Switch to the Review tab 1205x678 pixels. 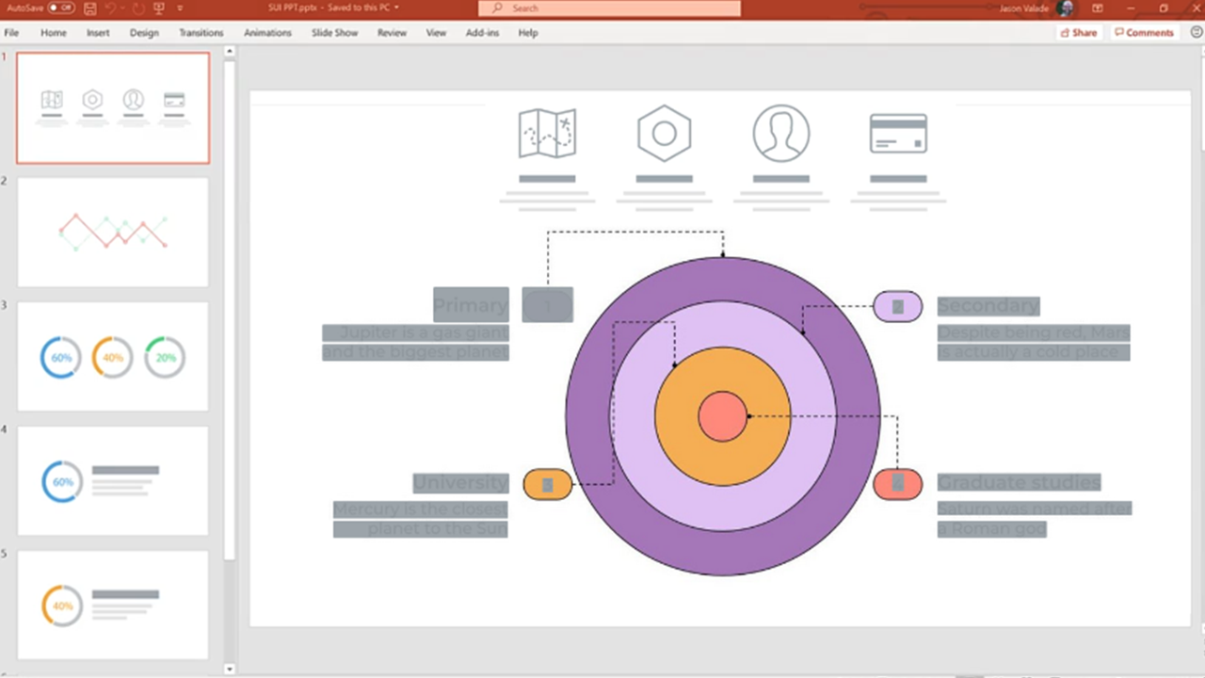pos(392,32)
